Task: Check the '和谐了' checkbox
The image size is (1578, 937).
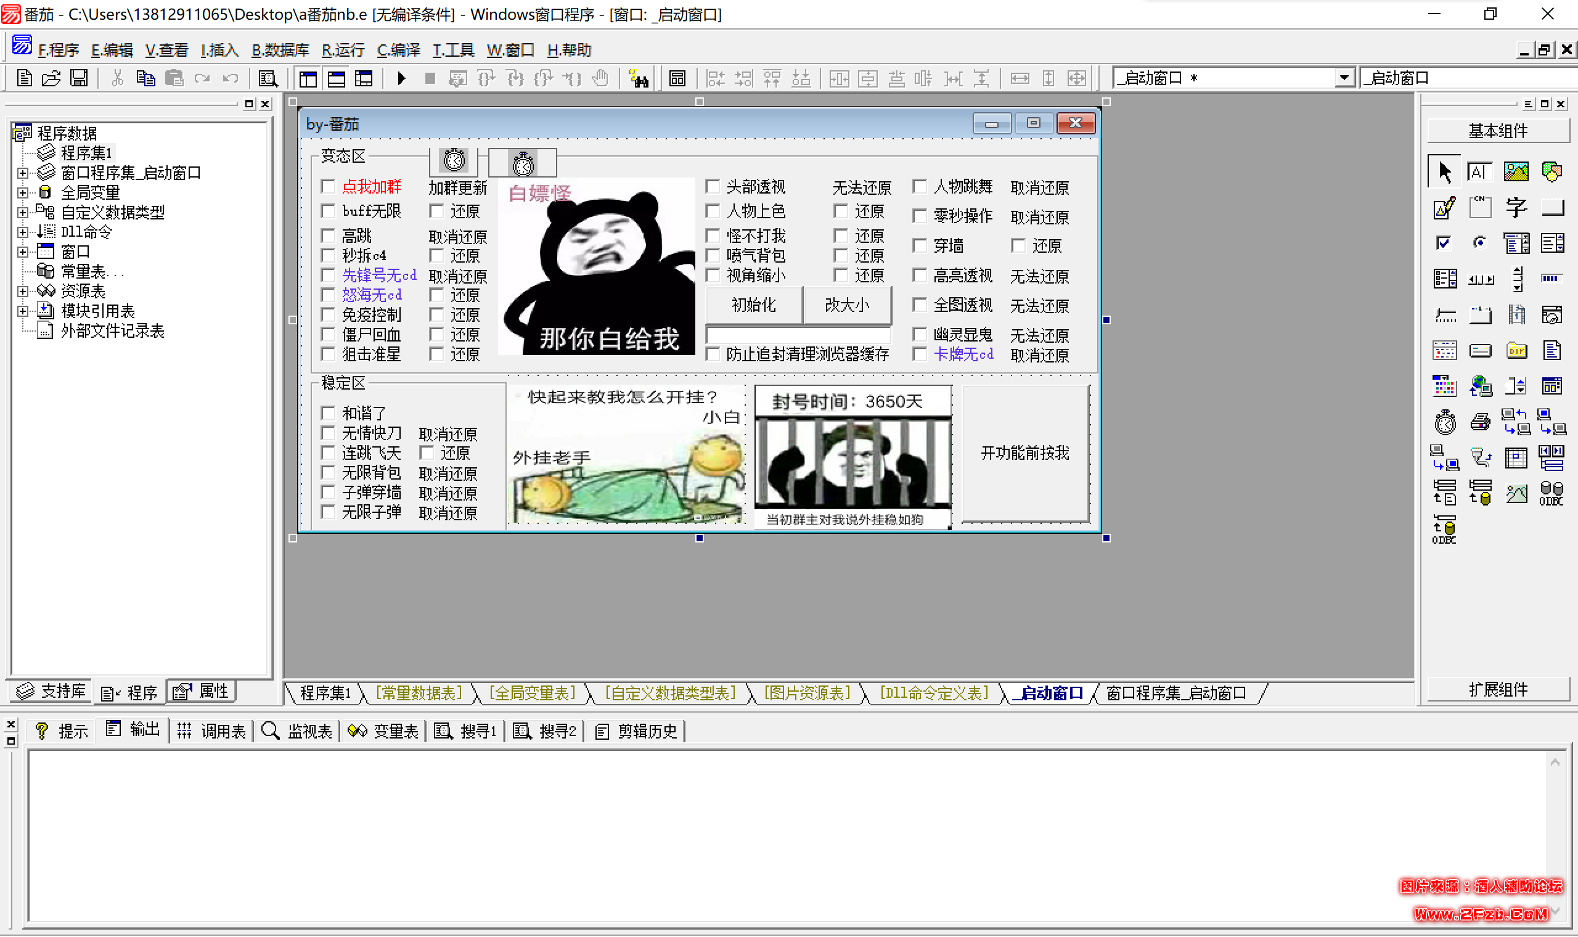Action: tap(327, 413)
